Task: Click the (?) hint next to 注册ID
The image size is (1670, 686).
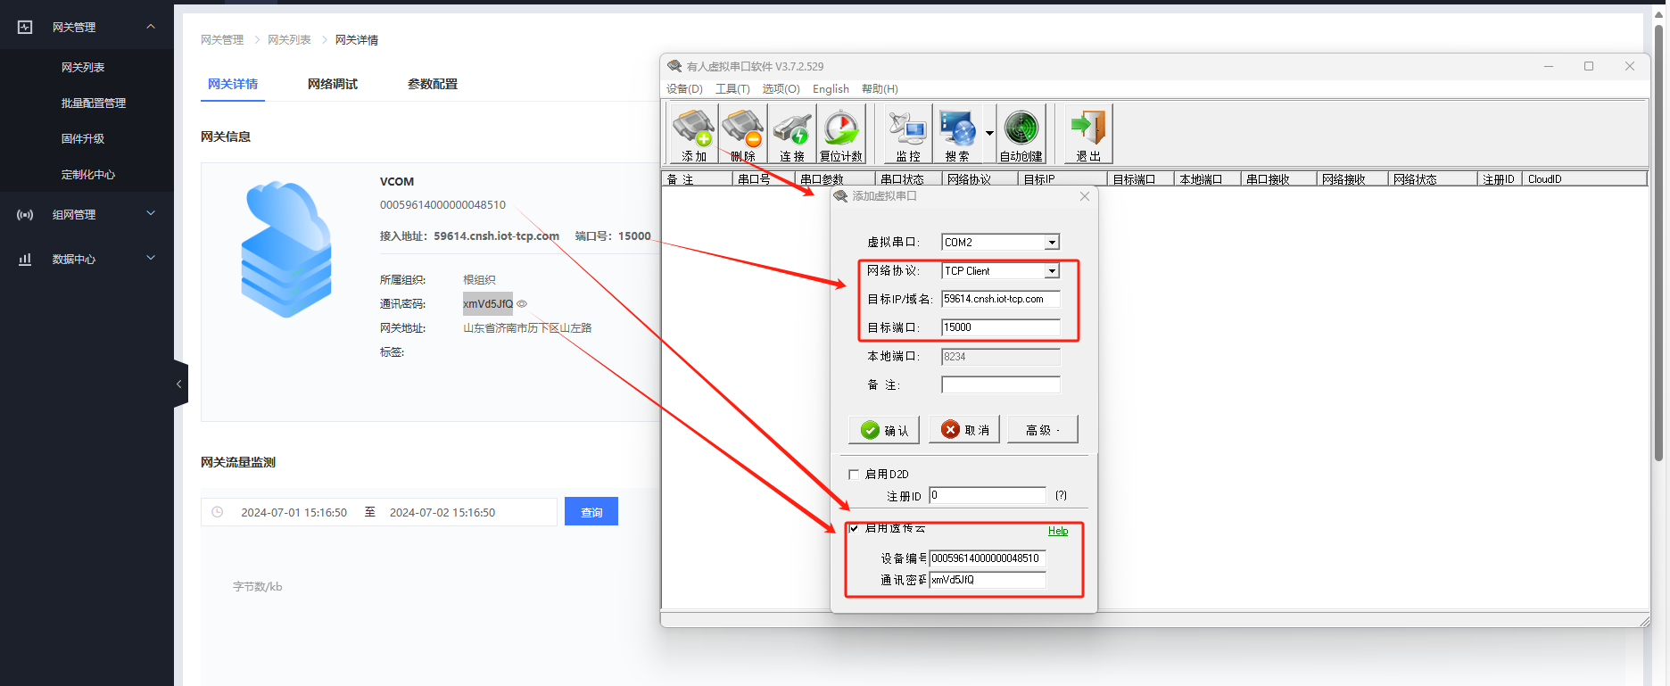Action: click(1061, 496)
